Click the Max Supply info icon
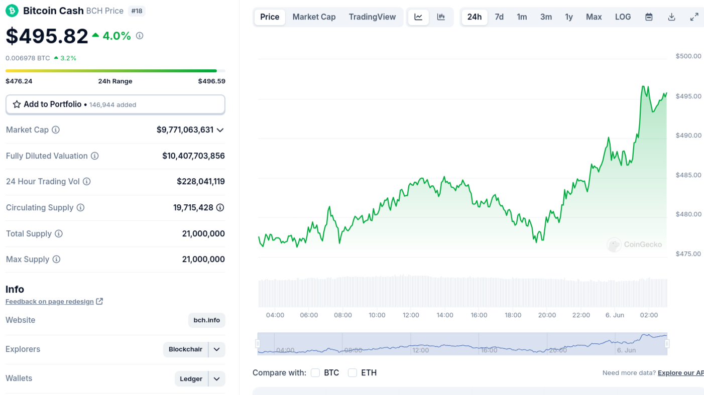Screen dimensions: 704x395 point(56,259)
